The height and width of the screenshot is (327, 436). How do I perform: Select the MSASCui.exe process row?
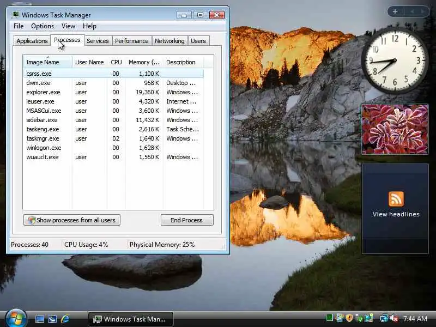click(113, 111)
